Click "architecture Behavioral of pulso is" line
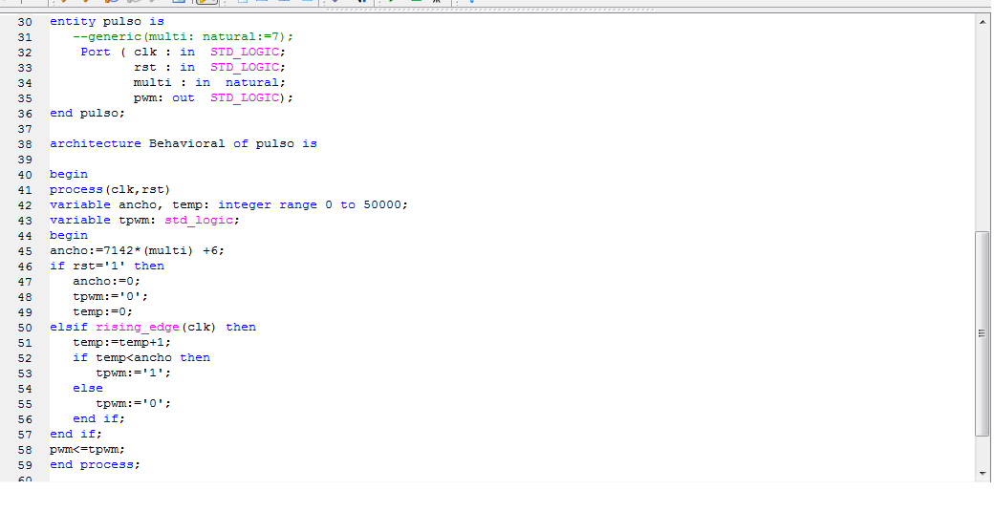The height and width of the screenshot is (512, 994). tap(184, 143)
